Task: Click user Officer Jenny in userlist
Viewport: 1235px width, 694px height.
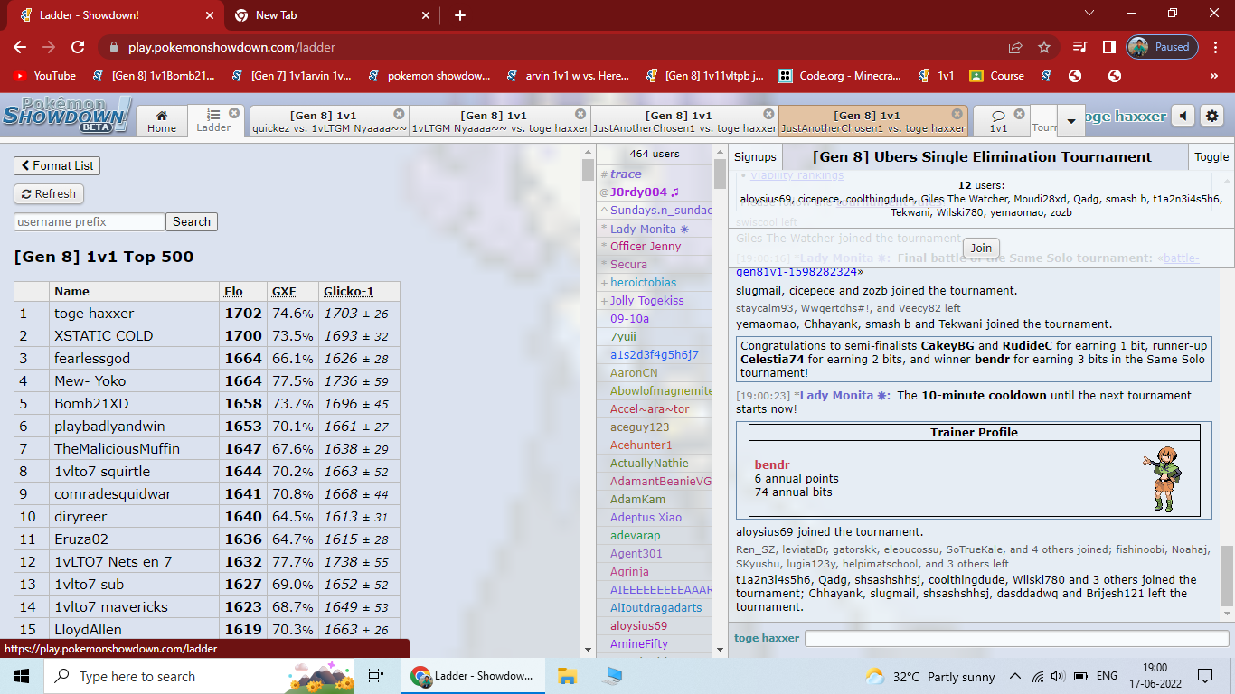Action: (x=646, y=246)
